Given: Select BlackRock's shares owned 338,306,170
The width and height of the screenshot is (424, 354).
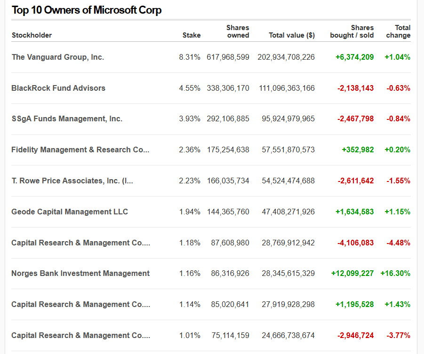Looking at the screenshot, I should 228,88.
